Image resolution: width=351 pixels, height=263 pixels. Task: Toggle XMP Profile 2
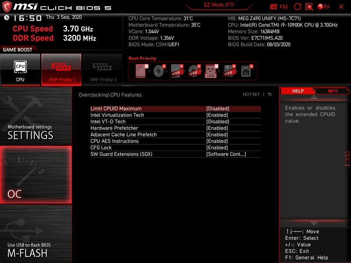coord(103,69)
